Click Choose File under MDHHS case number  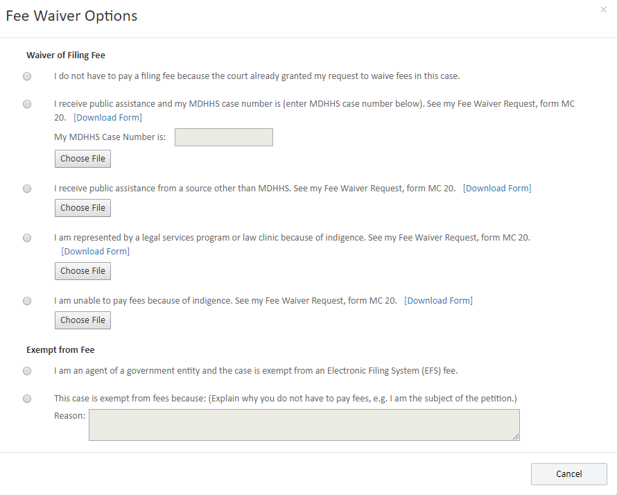[x=82, y=159]
